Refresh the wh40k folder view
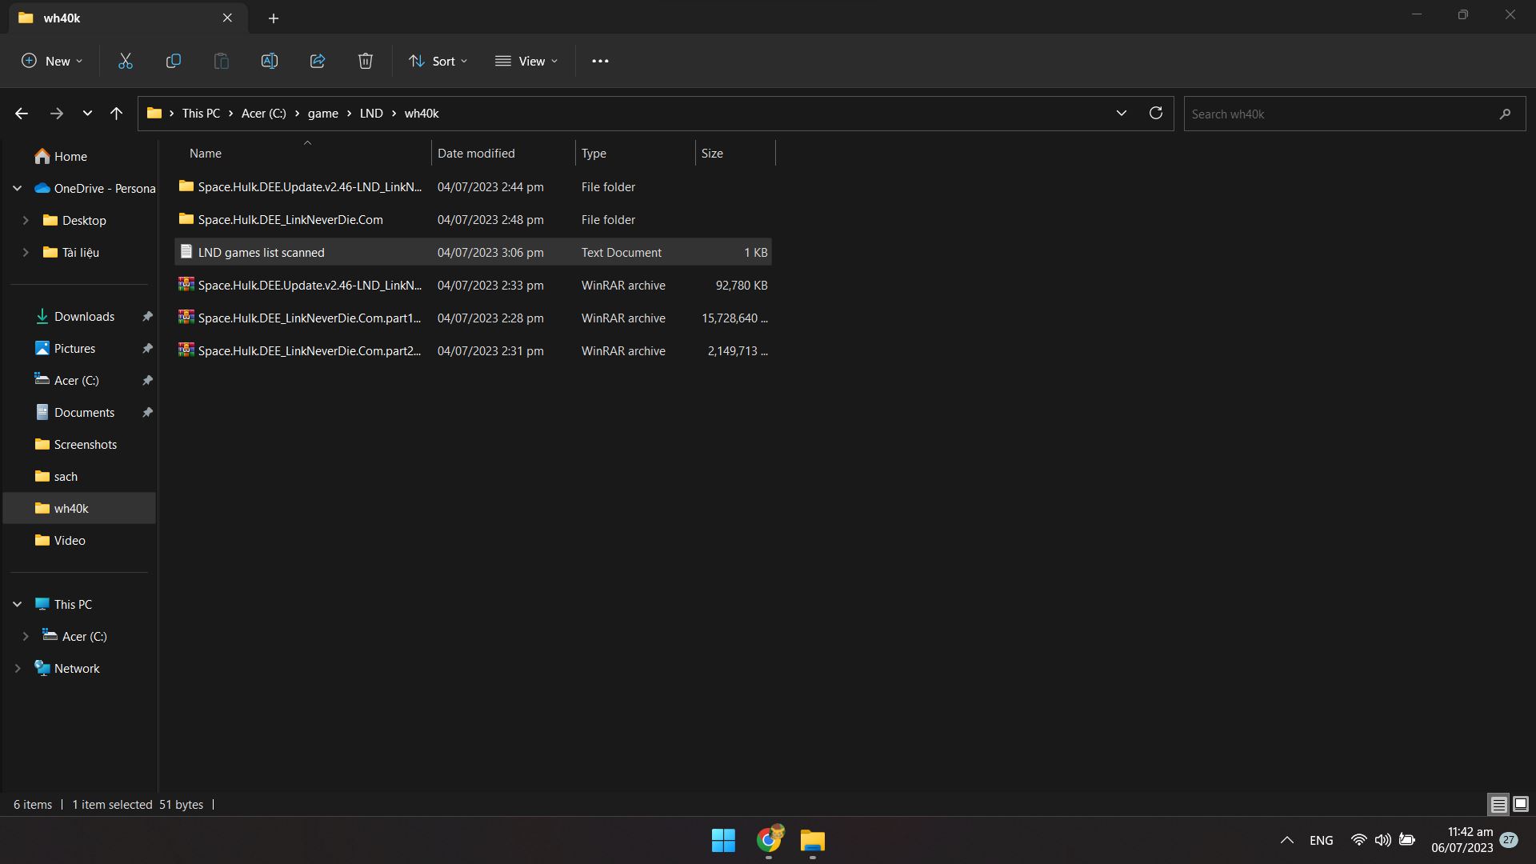 pos(1155,113)
